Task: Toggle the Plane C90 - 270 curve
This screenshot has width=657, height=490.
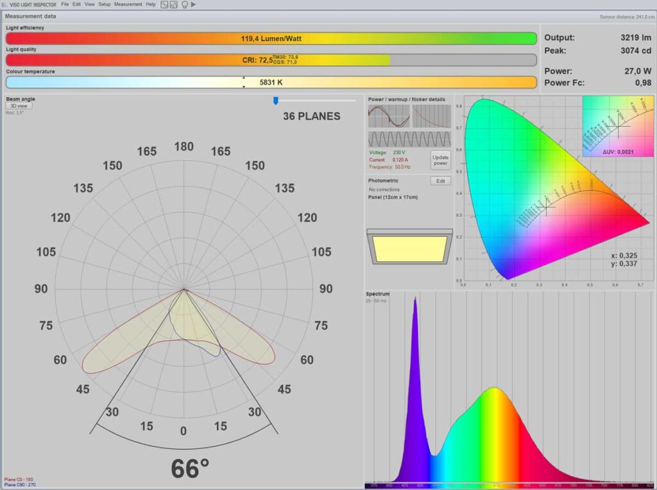Action: [19, 484]
